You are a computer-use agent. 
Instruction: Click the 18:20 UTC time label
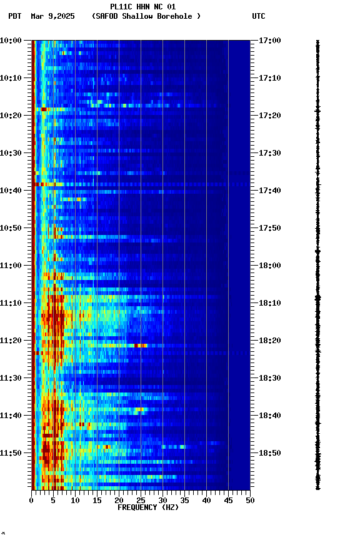click(270, 341)
